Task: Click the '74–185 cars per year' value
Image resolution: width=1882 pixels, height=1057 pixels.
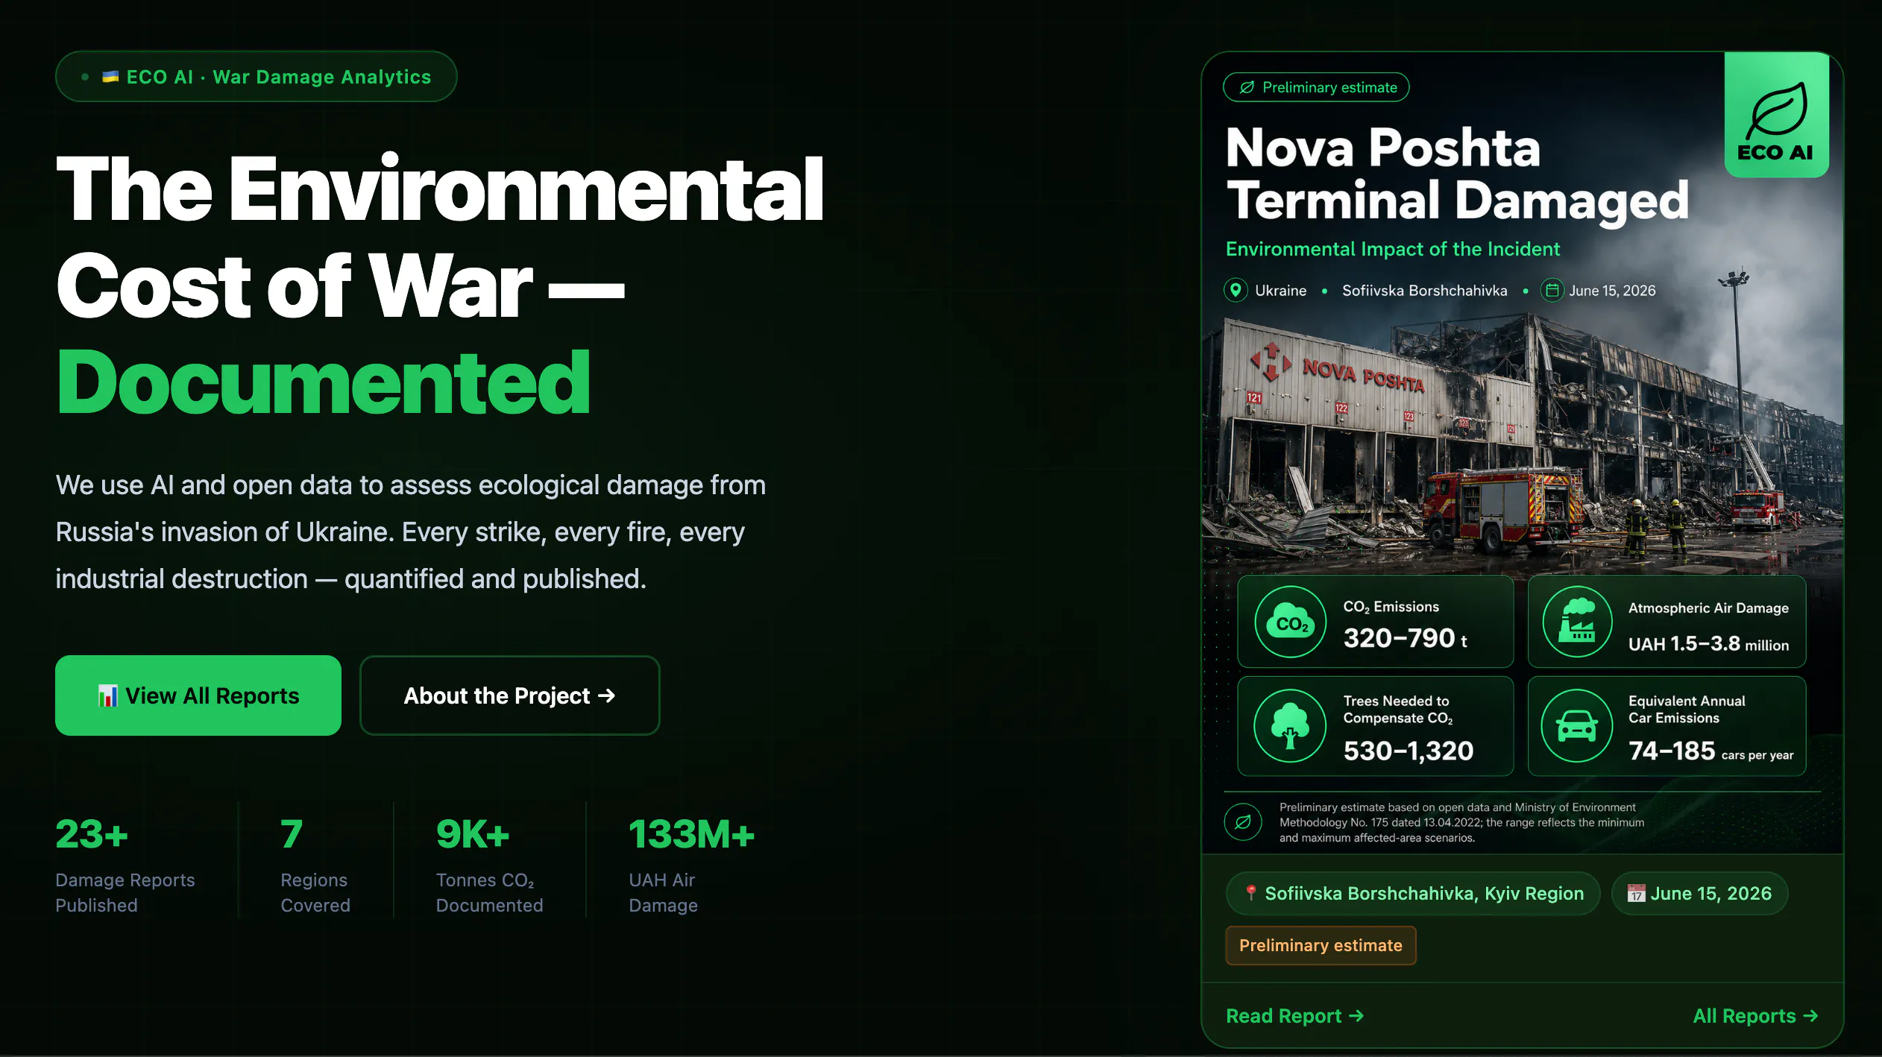Action: 1711,751
